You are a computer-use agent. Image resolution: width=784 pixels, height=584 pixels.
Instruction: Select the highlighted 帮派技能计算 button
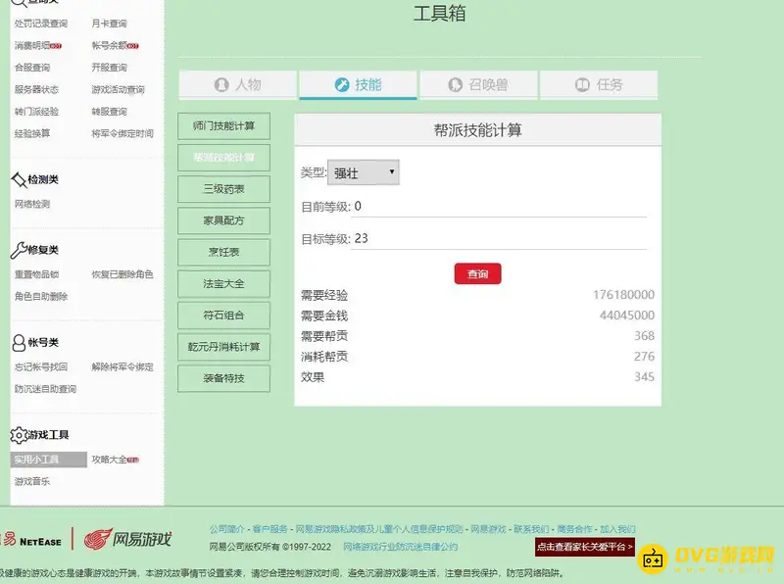pos(223,158)
